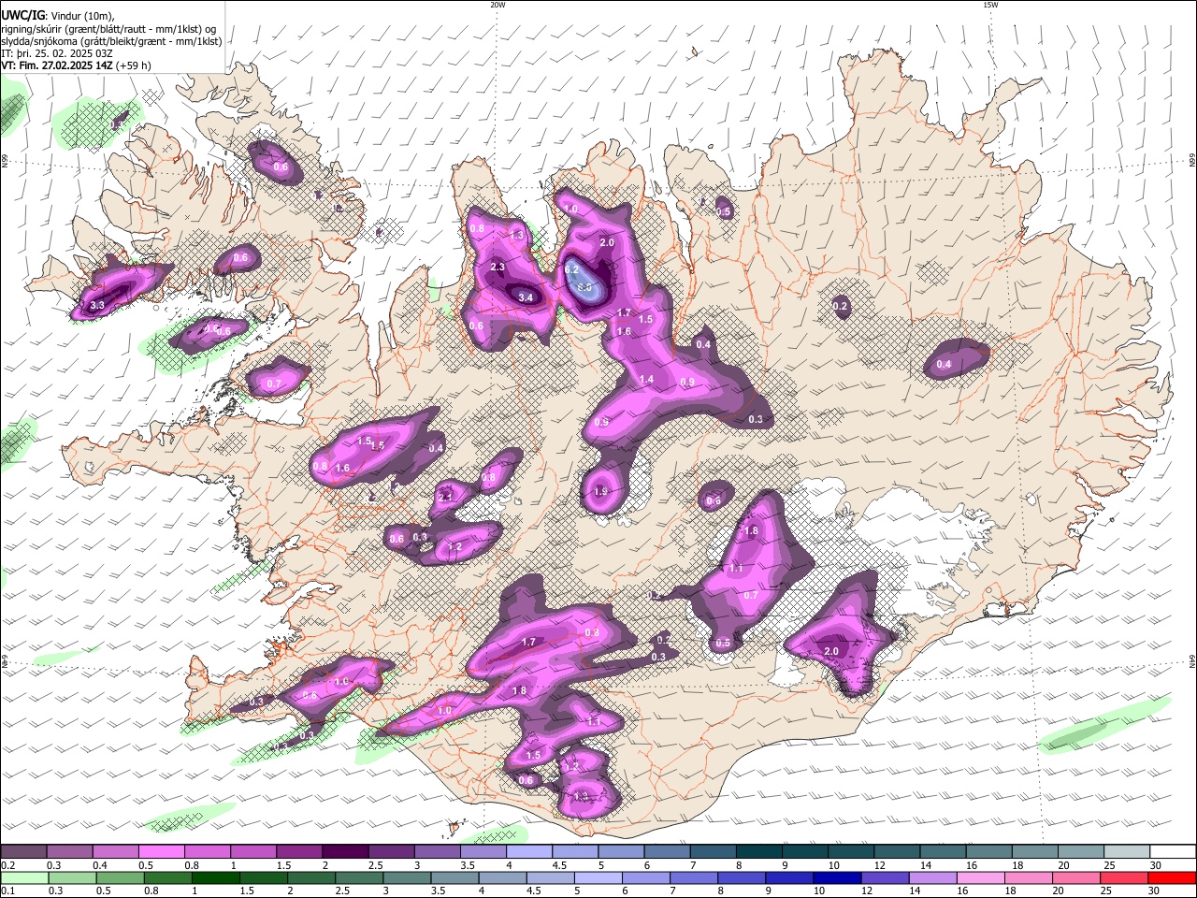Select the darkest green 1–1.5 rain legend swatch

pyautogui.click(x=215, y=878)
